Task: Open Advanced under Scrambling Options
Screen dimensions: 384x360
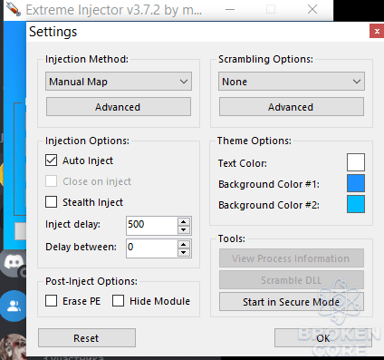Action: coord(292,107)
